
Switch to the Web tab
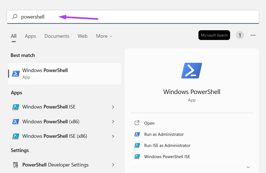point(82,36)
